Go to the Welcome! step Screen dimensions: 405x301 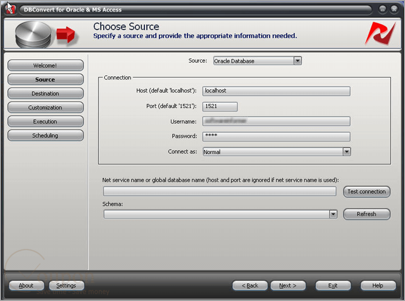coord(45,66)
